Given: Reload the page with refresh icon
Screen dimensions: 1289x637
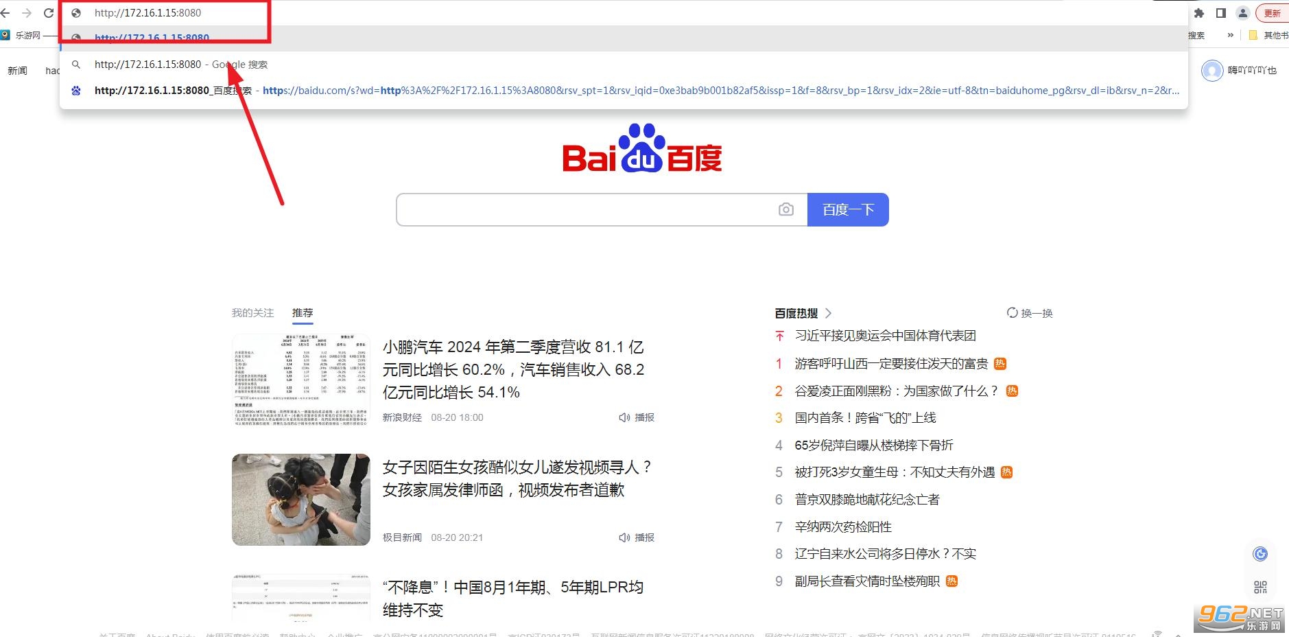Looking at the screenshot, I should click(49, 13).
